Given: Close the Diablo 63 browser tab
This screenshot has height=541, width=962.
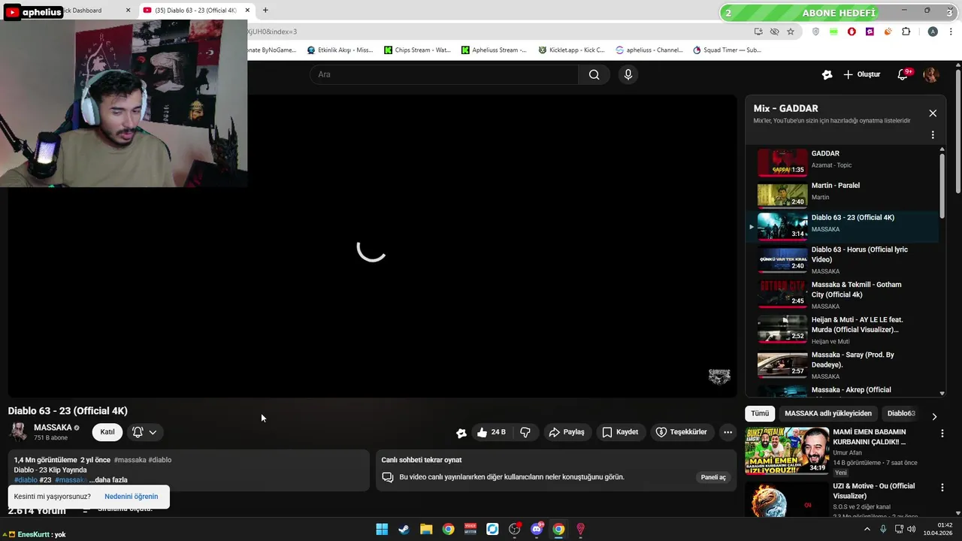Looking at the screenshot, I should [247, 11].
